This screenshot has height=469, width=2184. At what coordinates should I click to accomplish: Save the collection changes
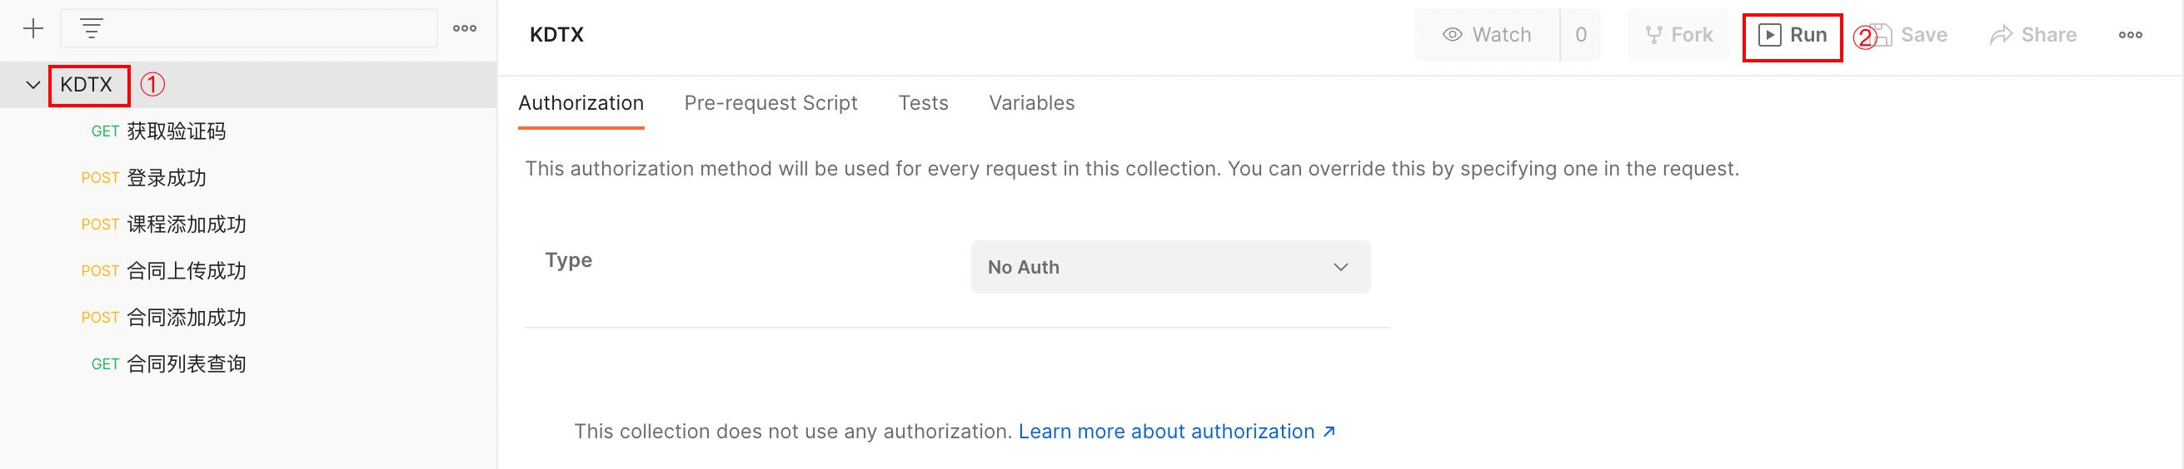[1910, 35]
